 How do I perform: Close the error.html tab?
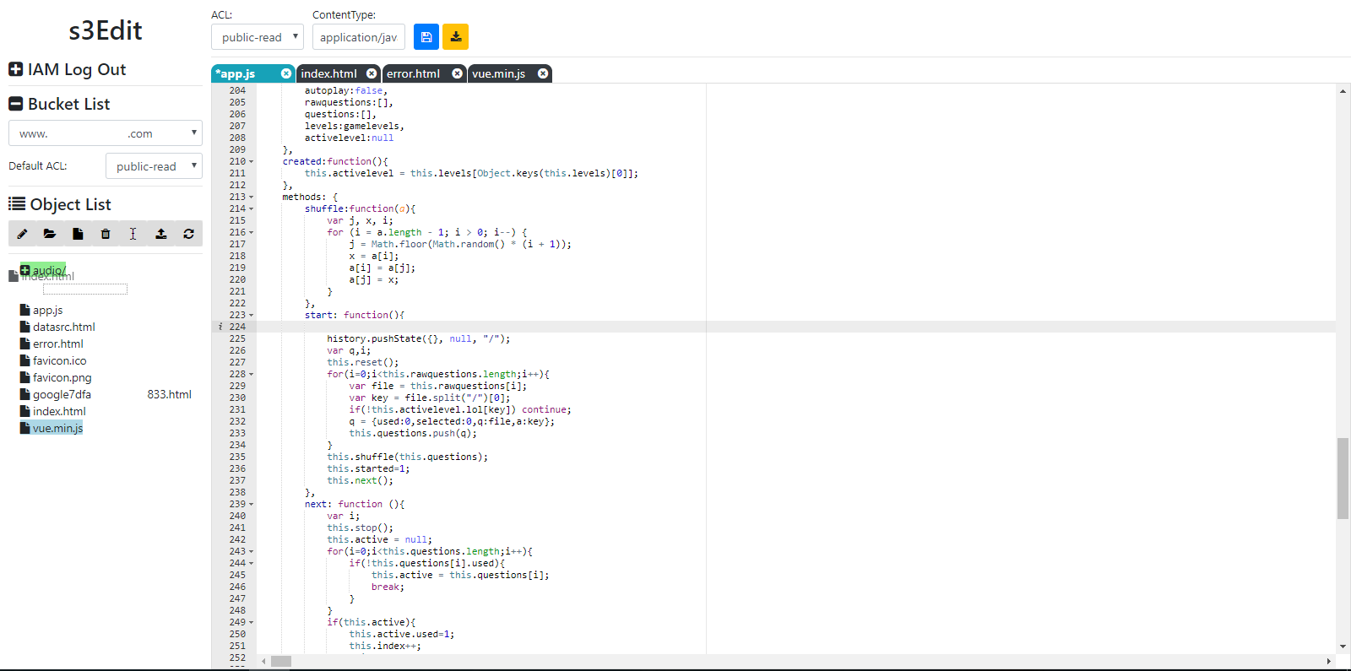point(457,73)
